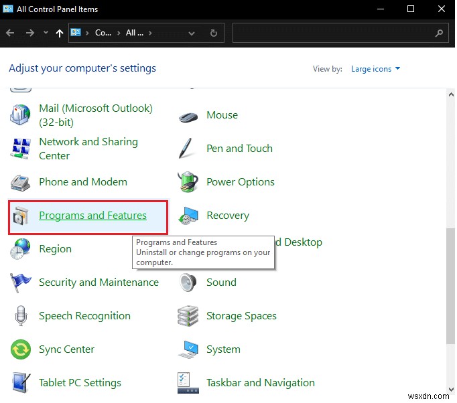Click the Storage Spaces drives icon

(188, 316)
